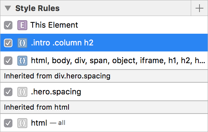208x132 pixels.
Task: Select the .intro .column h2 rule
Action: click(x=104, y=43)
